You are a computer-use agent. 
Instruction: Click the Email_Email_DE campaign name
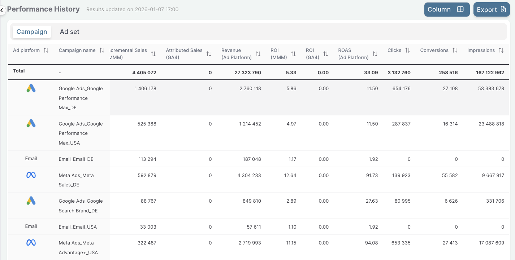point(75,159)
